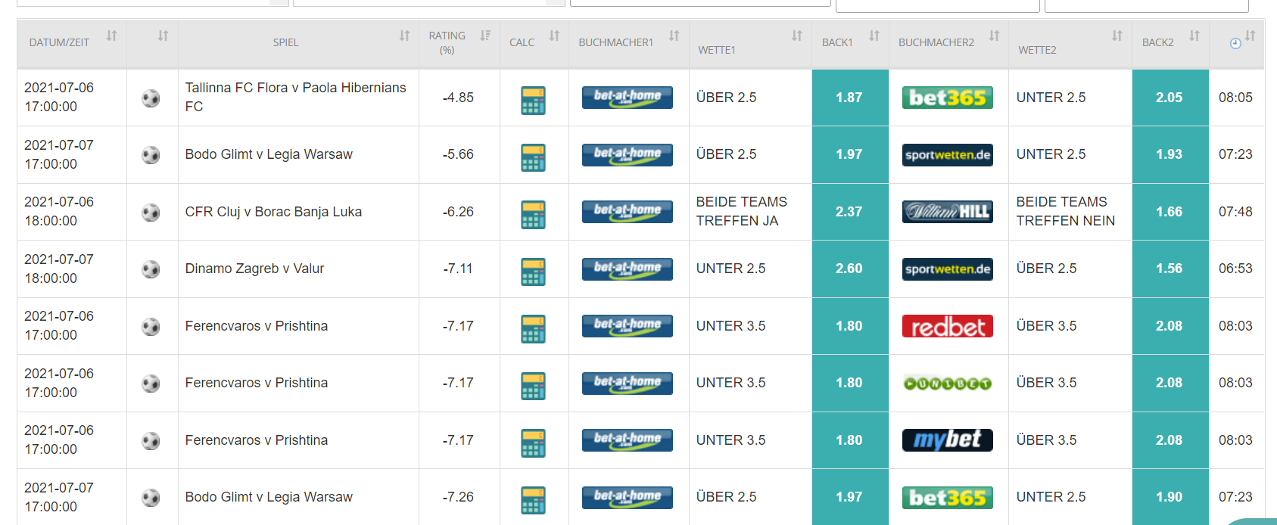Sort table by BUCHMACHER1 column
The height and width of the screenshot is (525, 1277).
coord(674,36)
